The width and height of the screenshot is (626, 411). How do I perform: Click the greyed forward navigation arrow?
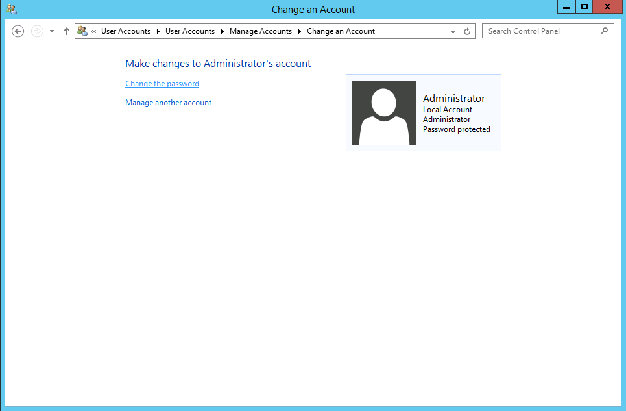click(x=37, y=31)
